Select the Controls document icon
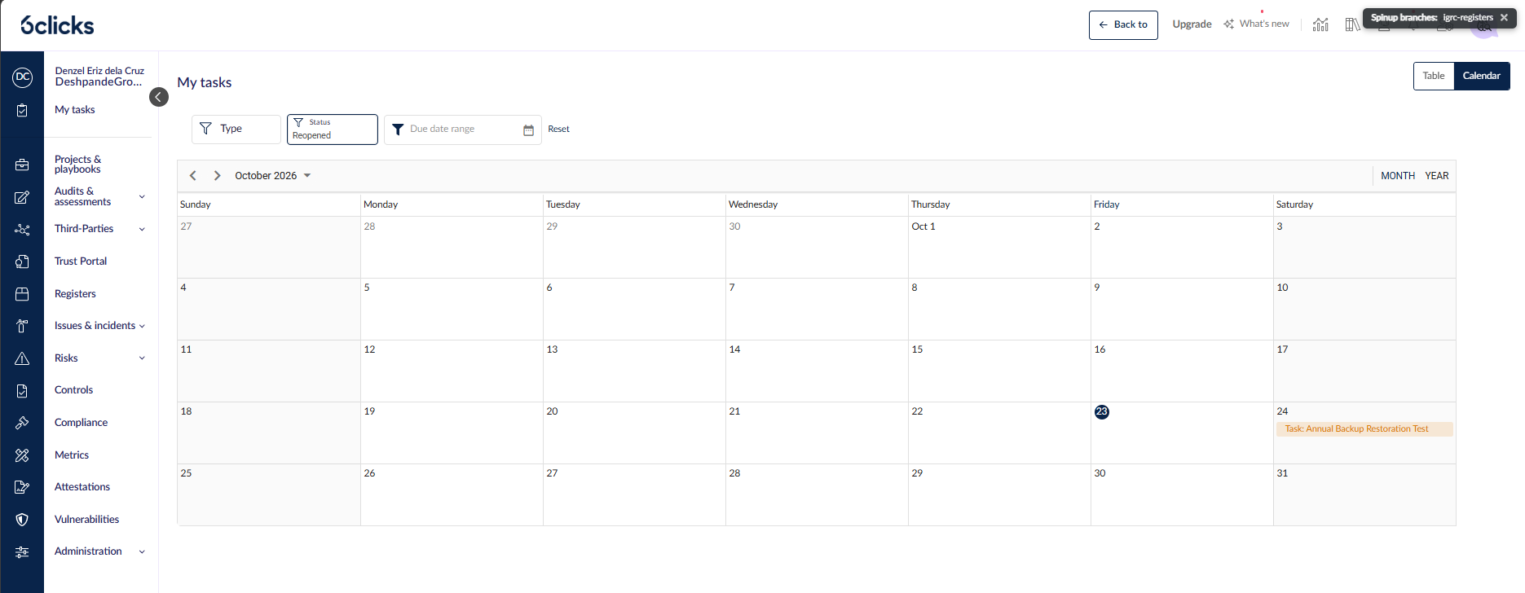The height and width of the screenshot is (593, 1525). click(22, 391)
